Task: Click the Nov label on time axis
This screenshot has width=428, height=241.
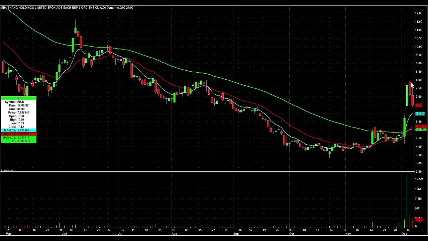Action: pyautogui.click(x=348, y=234)
